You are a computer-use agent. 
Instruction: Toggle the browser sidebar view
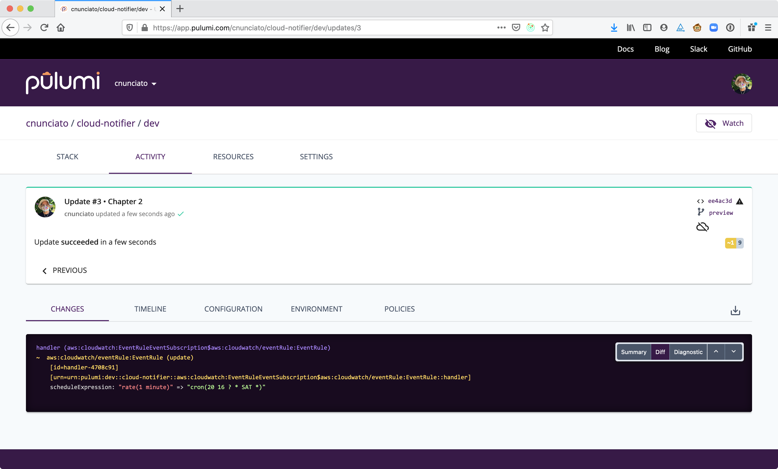(x=647, y=28)
